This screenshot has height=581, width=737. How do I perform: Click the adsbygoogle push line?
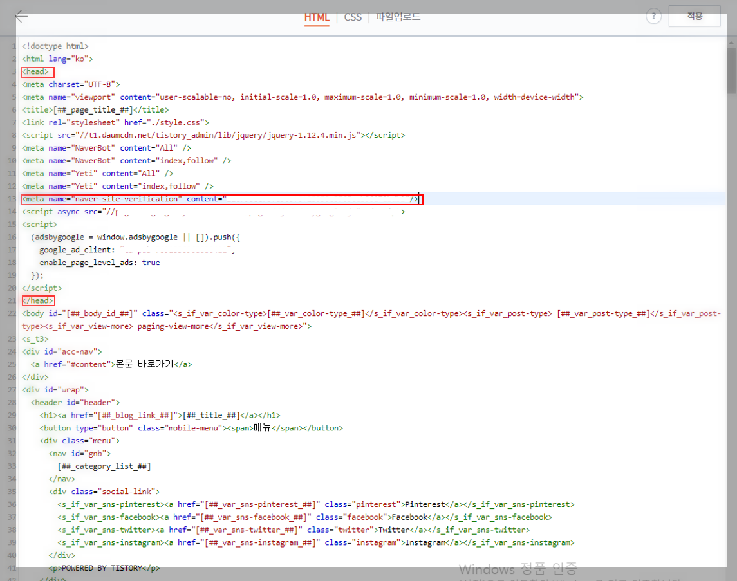135,237
